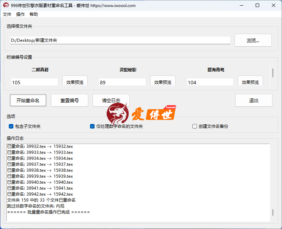The width and height of the screenshot is (282, 229).
Task: Click the operation log scrollbar
Action: (x=273, y=212)
